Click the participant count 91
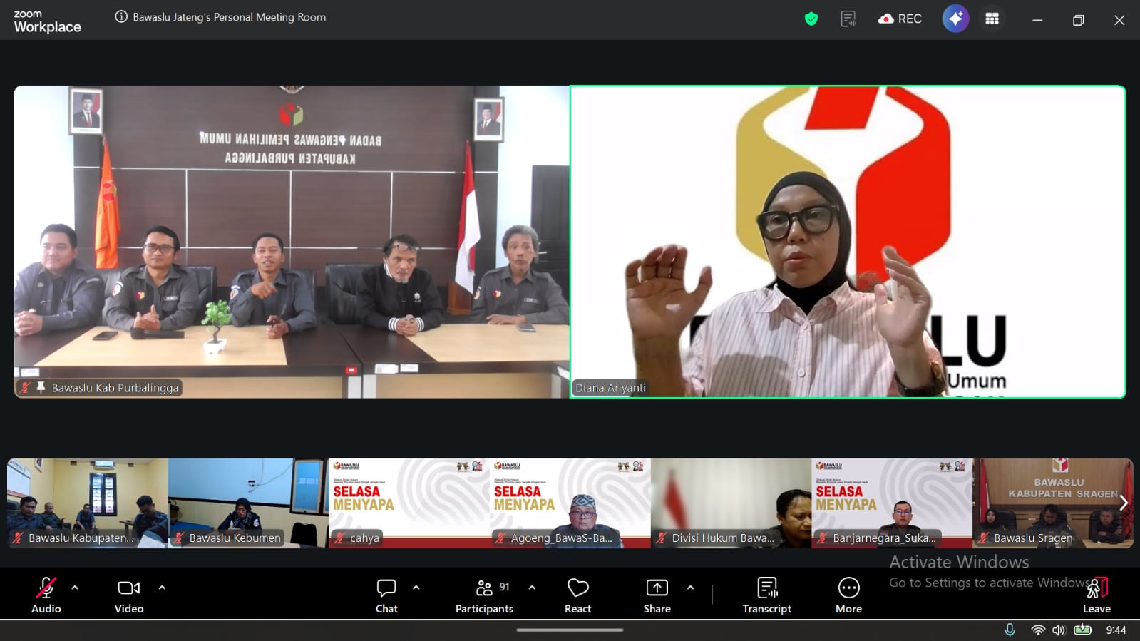 pos(504,587)
